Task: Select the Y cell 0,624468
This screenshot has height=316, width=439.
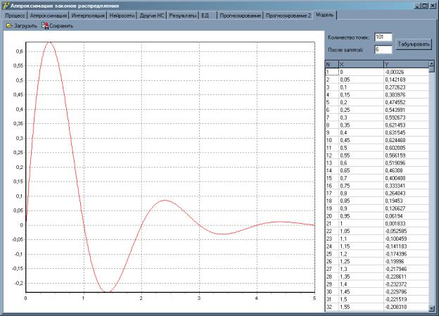Action: [406, 140]
